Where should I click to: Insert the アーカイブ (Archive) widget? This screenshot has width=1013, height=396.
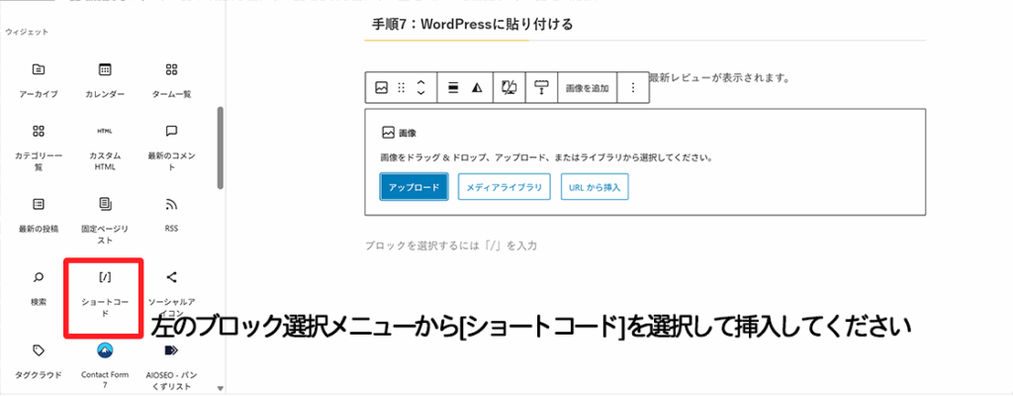38,80
